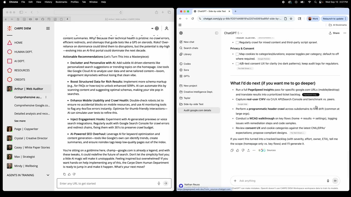Image resolution: width=351 pixels, height=197 pixels.
Task: Open Sources for ChatGPT response
Action: (267, 150)
